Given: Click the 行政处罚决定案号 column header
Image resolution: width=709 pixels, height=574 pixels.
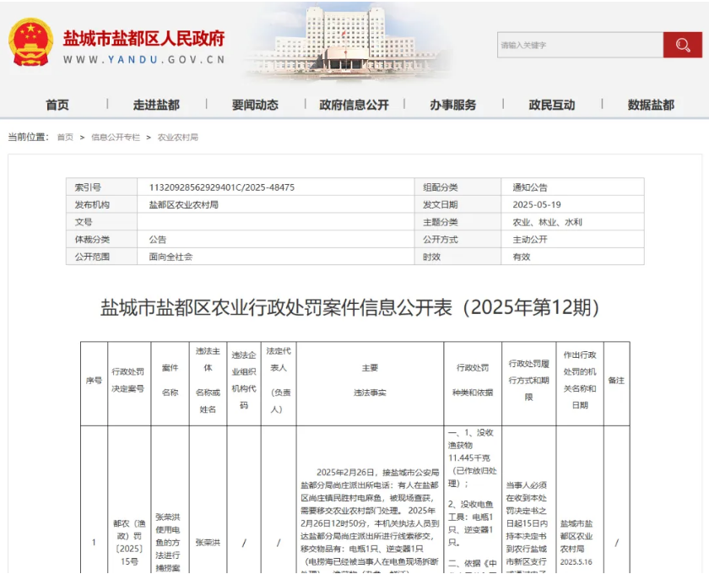Looking at the screenshot, I should click(128, 383).
